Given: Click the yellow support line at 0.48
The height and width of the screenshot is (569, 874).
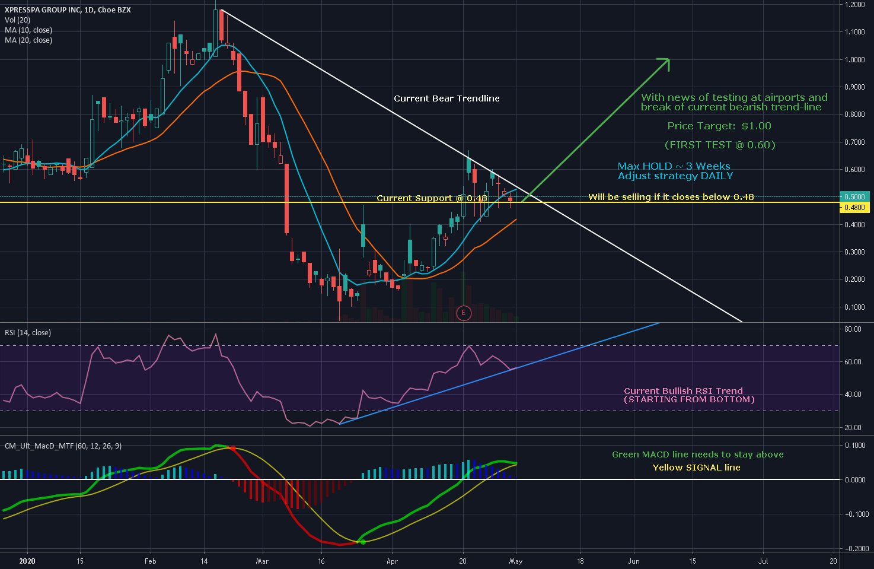Looking at the screenshot, I should (178, 202).
